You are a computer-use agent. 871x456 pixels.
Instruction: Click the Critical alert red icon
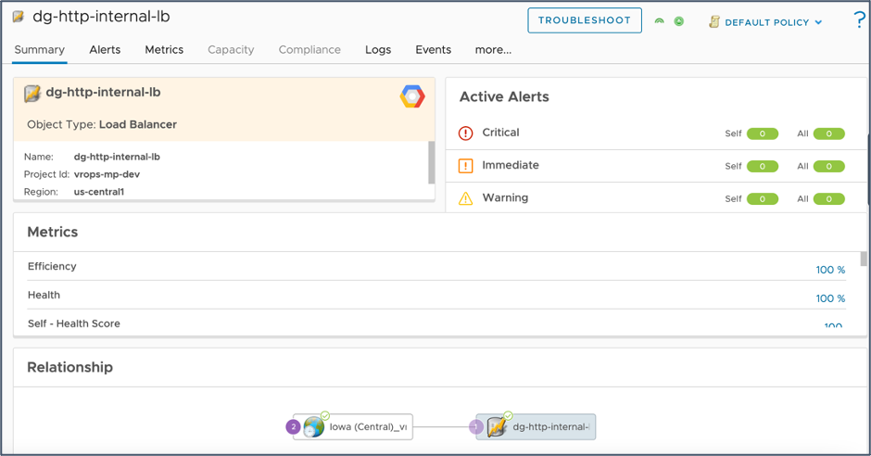click(x=466, y=133)
